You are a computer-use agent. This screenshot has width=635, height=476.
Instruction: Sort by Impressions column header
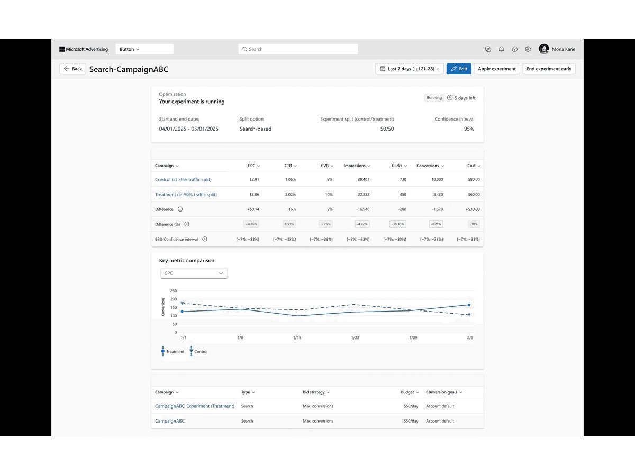click(357, 166)
